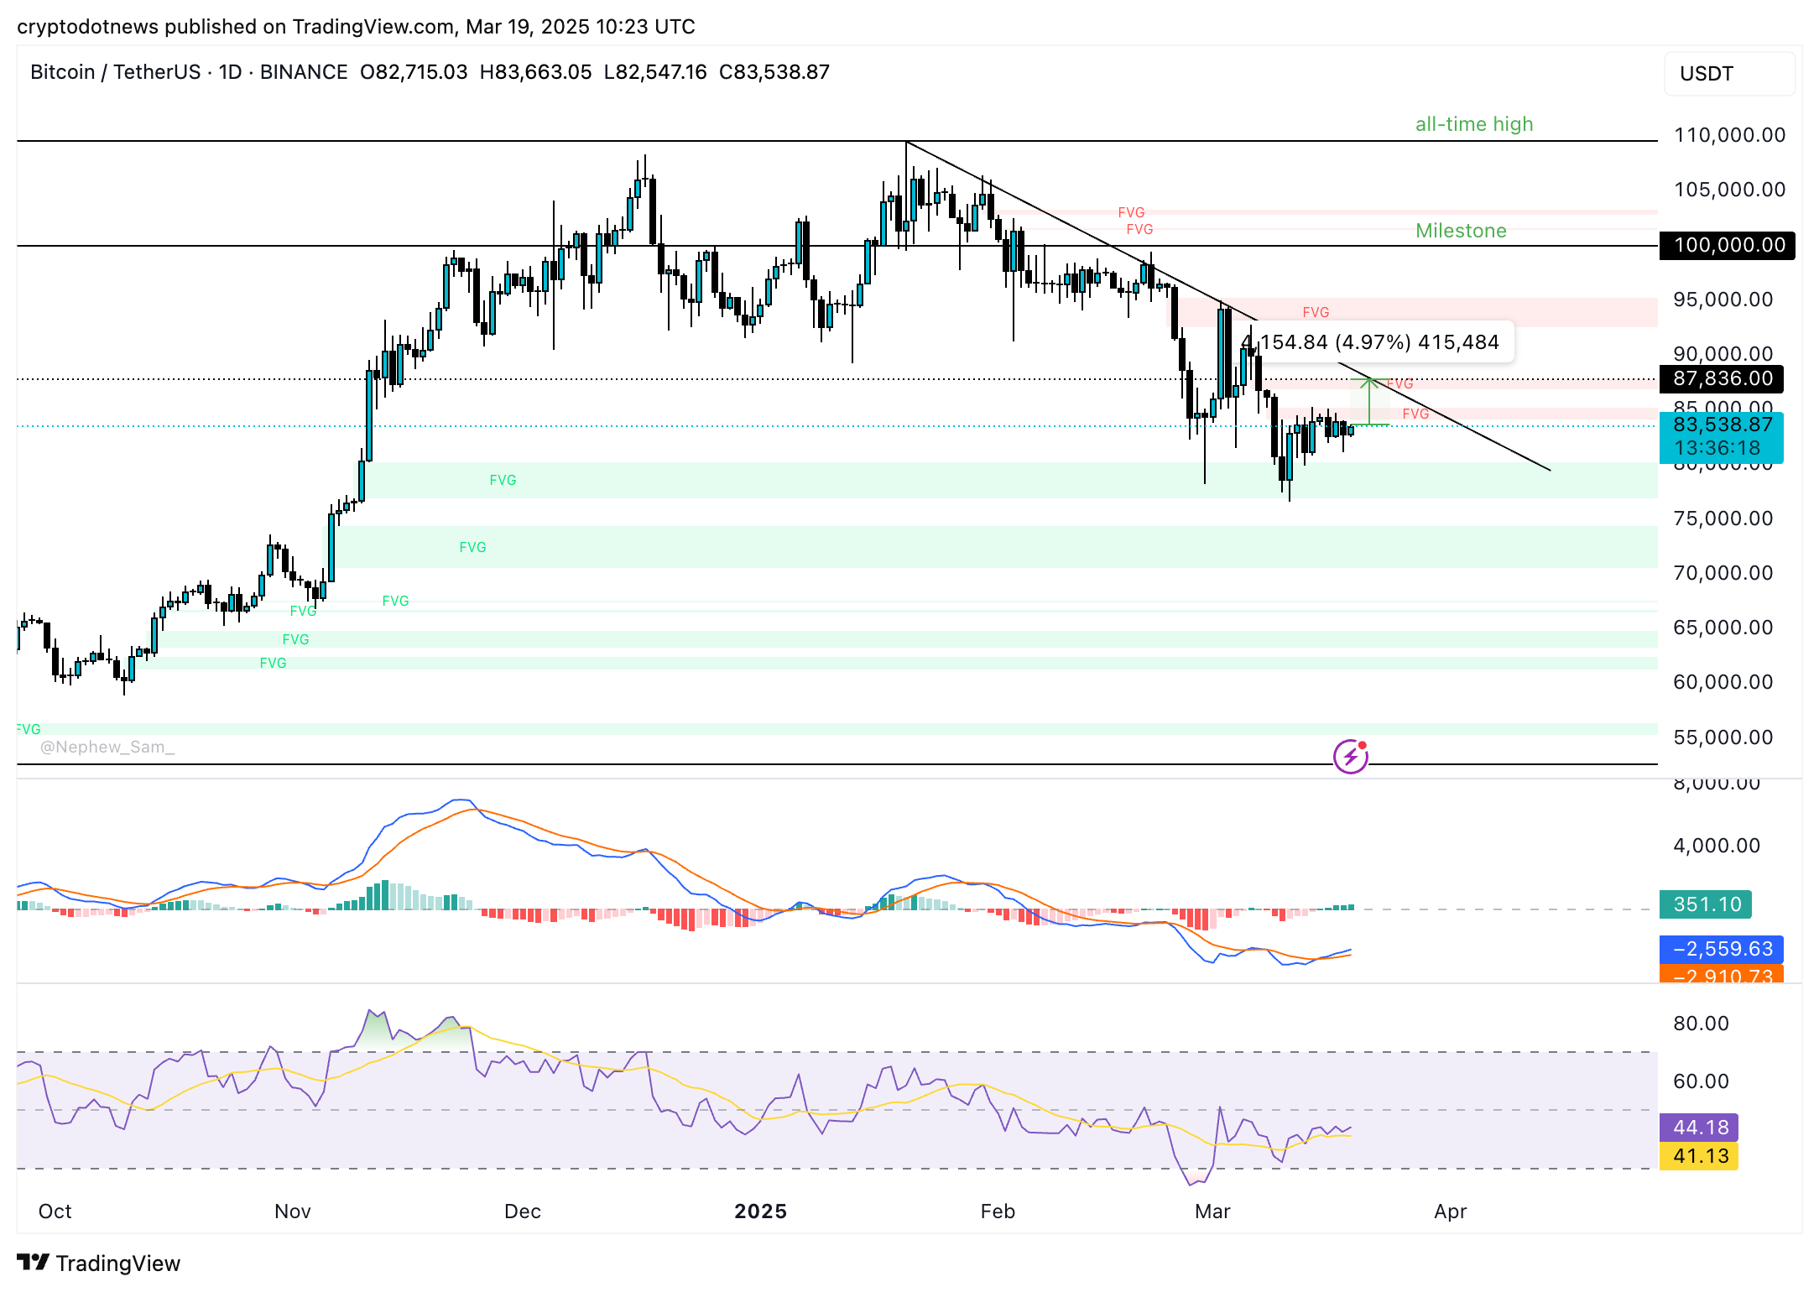Click the purple lightning quick-action icon on the chart
Viewport: 1819px width, 1292px height.
coord(1350,758)
